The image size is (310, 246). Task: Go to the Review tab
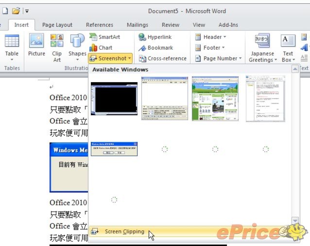click(x=171, y=25)
